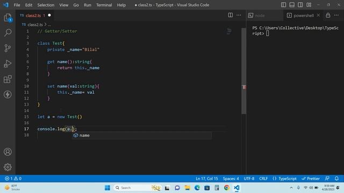Split the editor to the right
Image resolution: width=344 pixels, height=193 pixels.
coord(231,15)
